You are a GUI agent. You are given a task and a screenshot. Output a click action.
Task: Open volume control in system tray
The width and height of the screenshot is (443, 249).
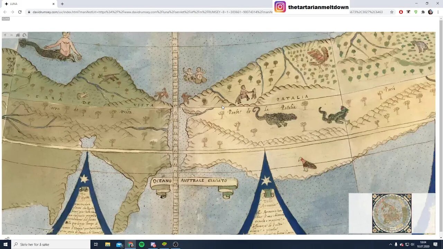(413, 245)
